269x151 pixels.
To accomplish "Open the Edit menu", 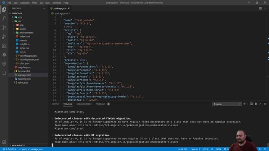I will (16, 3).
